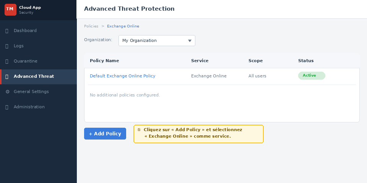
Task: Click the Logs sidebar icon
Action: (x=7, y=46)
